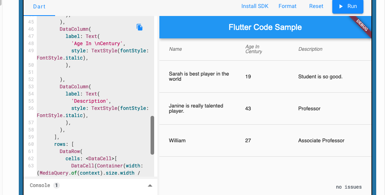Open the Install SDK link
This screenshot has height=195, width=385.
(255, 6)
